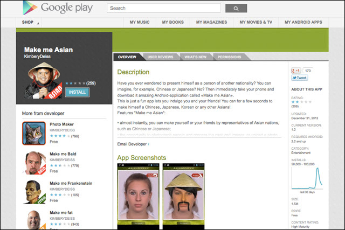Image resolution: width=345 pixels, height=230 pixels.
Task: Click the 50,000 - 100,000 installs value
Action: pos(303,164)
